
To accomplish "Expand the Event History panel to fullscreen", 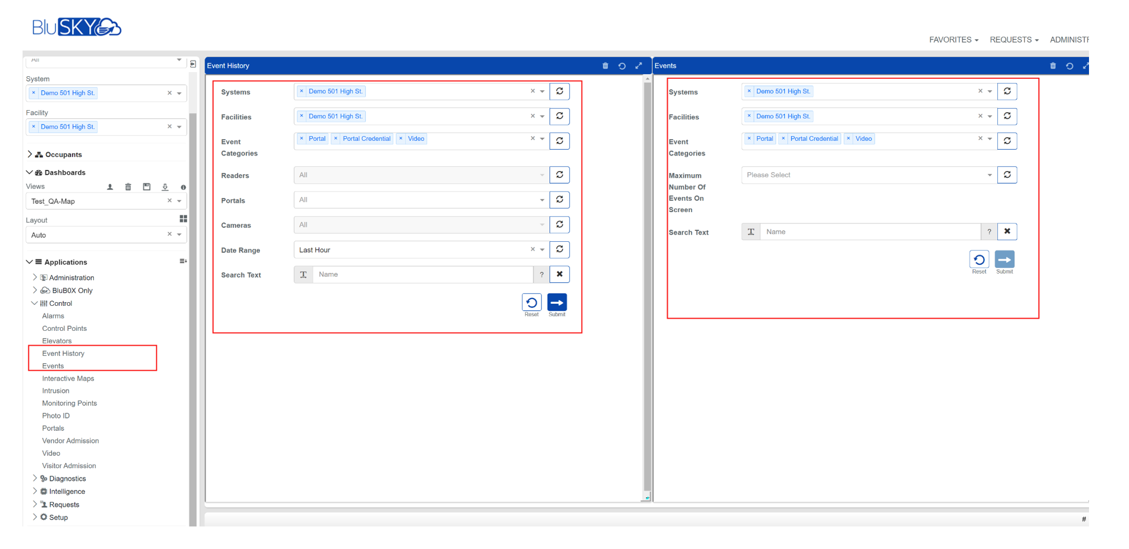I will click(638, 66).
